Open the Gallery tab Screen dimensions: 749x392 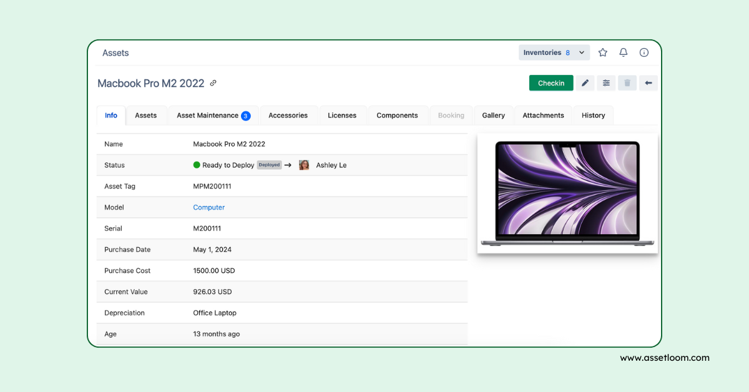click(494, 115)
